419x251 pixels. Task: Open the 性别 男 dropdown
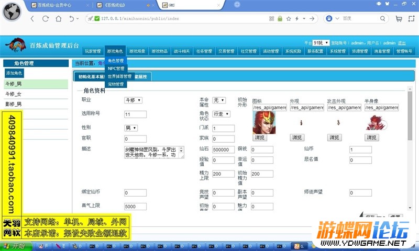(x=131, y=128)
